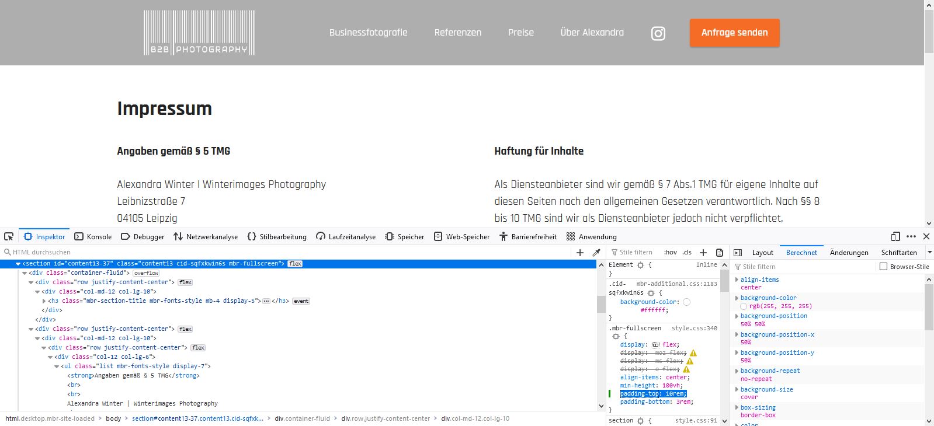Enable the Browser-Stile checkbox
Screen dimensions: 934x426
coord(884,267)
